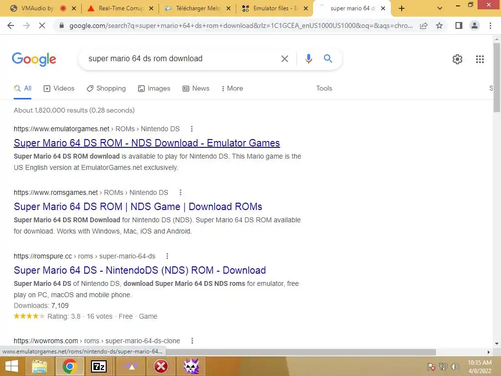Open volume control in system tray
The height and width of the screenshot is (376, 501).
coord(455,367)
